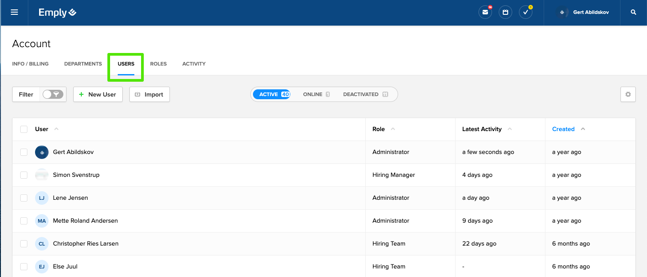Screen dimensions: 647x277
Task: Check the box for Lene Jensen
Action: pos(24,198)
